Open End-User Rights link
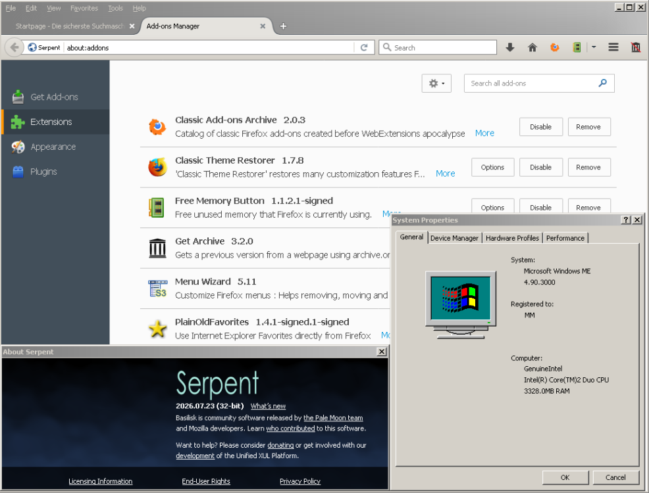This screenshot has height=493, width=649. pos(206,481)
